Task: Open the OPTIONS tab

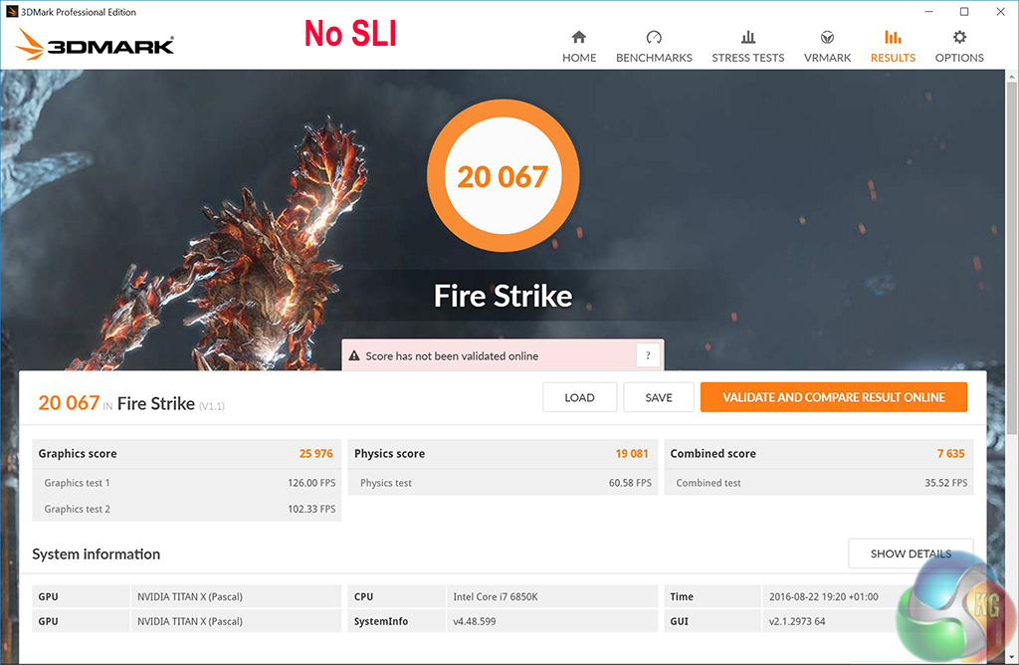Action: (x=959, y=47)
